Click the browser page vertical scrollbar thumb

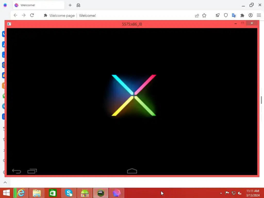point(261,100)
